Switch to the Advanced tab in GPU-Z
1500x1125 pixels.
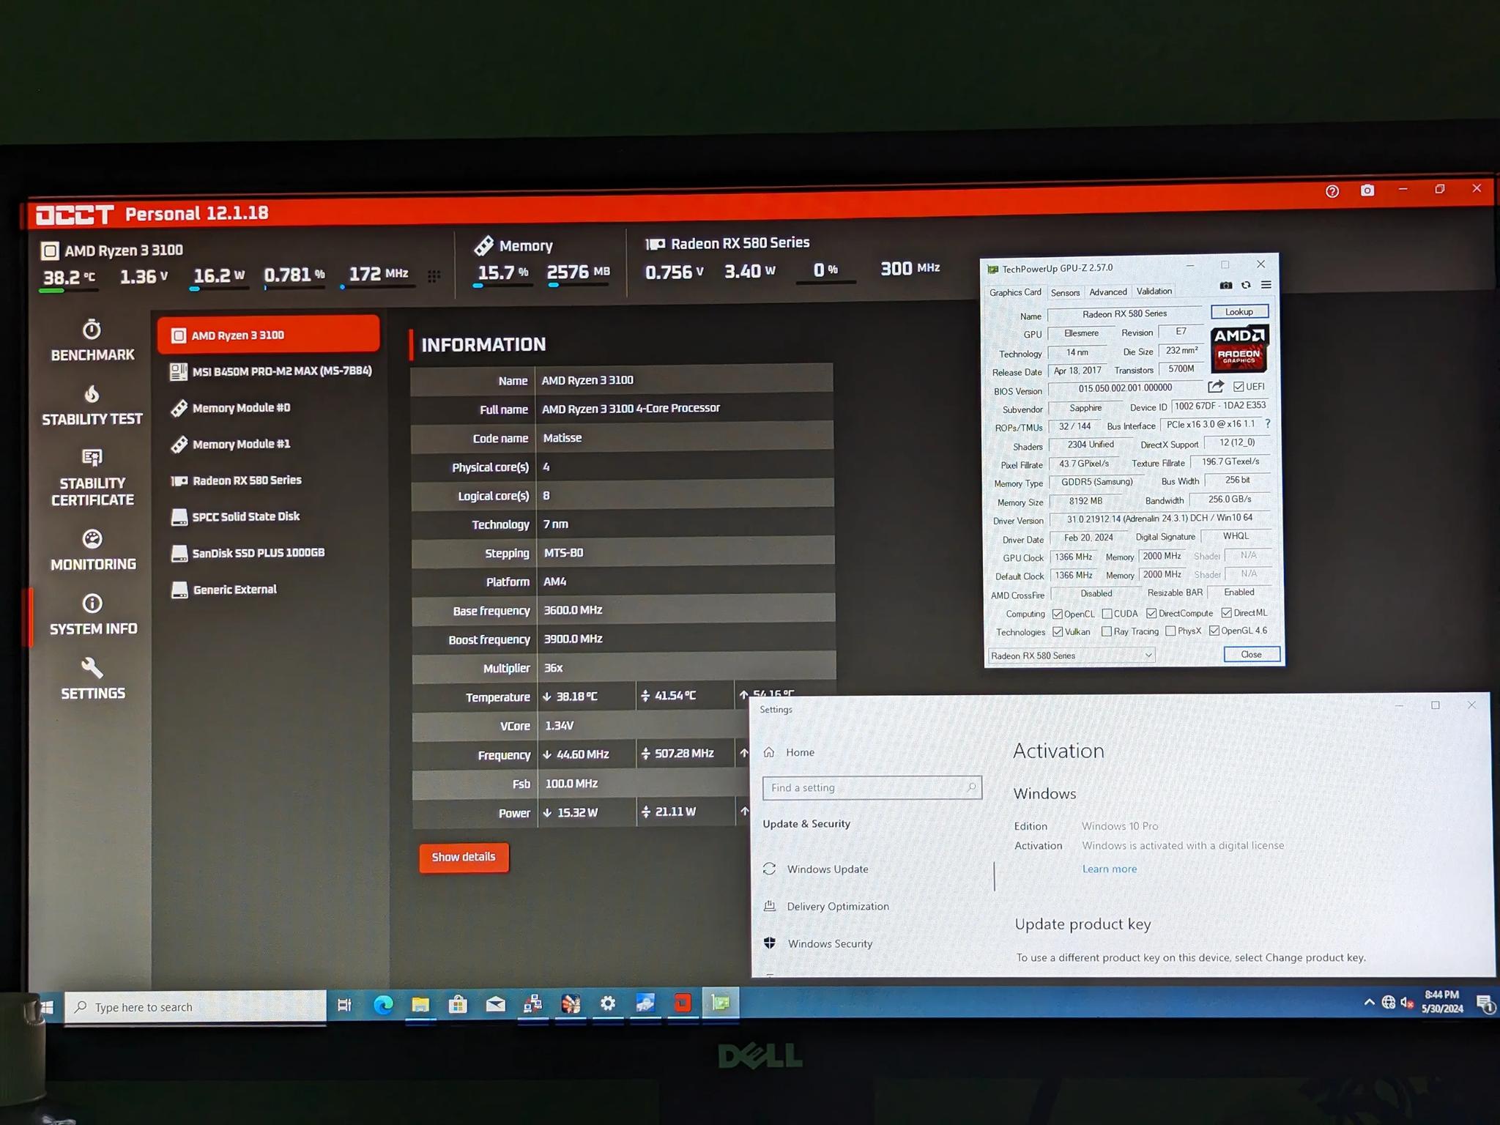point(1107,292)
